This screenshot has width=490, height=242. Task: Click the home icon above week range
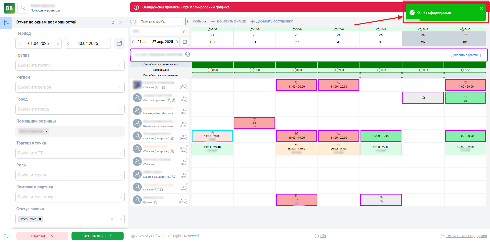click(x=185, y=31)
